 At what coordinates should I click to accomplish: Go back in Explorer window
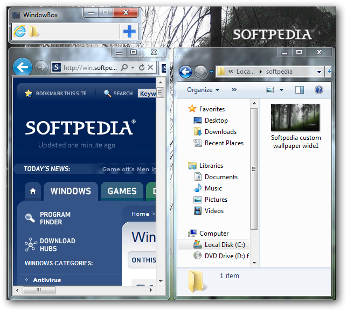click(185, 72)
